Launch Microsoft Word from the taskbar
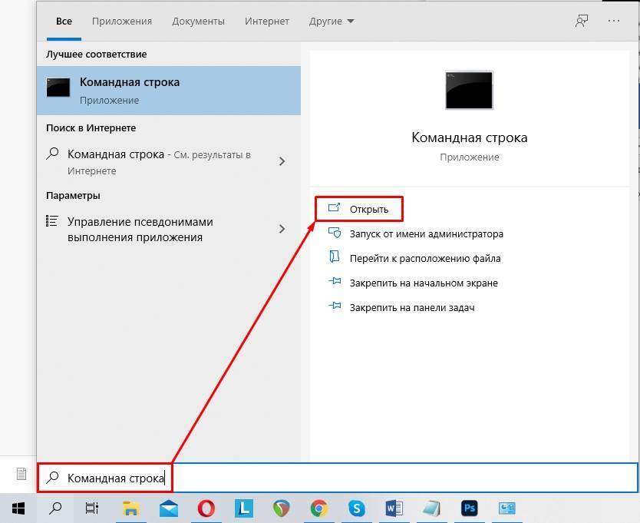The height and width of the screenshot is (523, 640). [394, 508]
